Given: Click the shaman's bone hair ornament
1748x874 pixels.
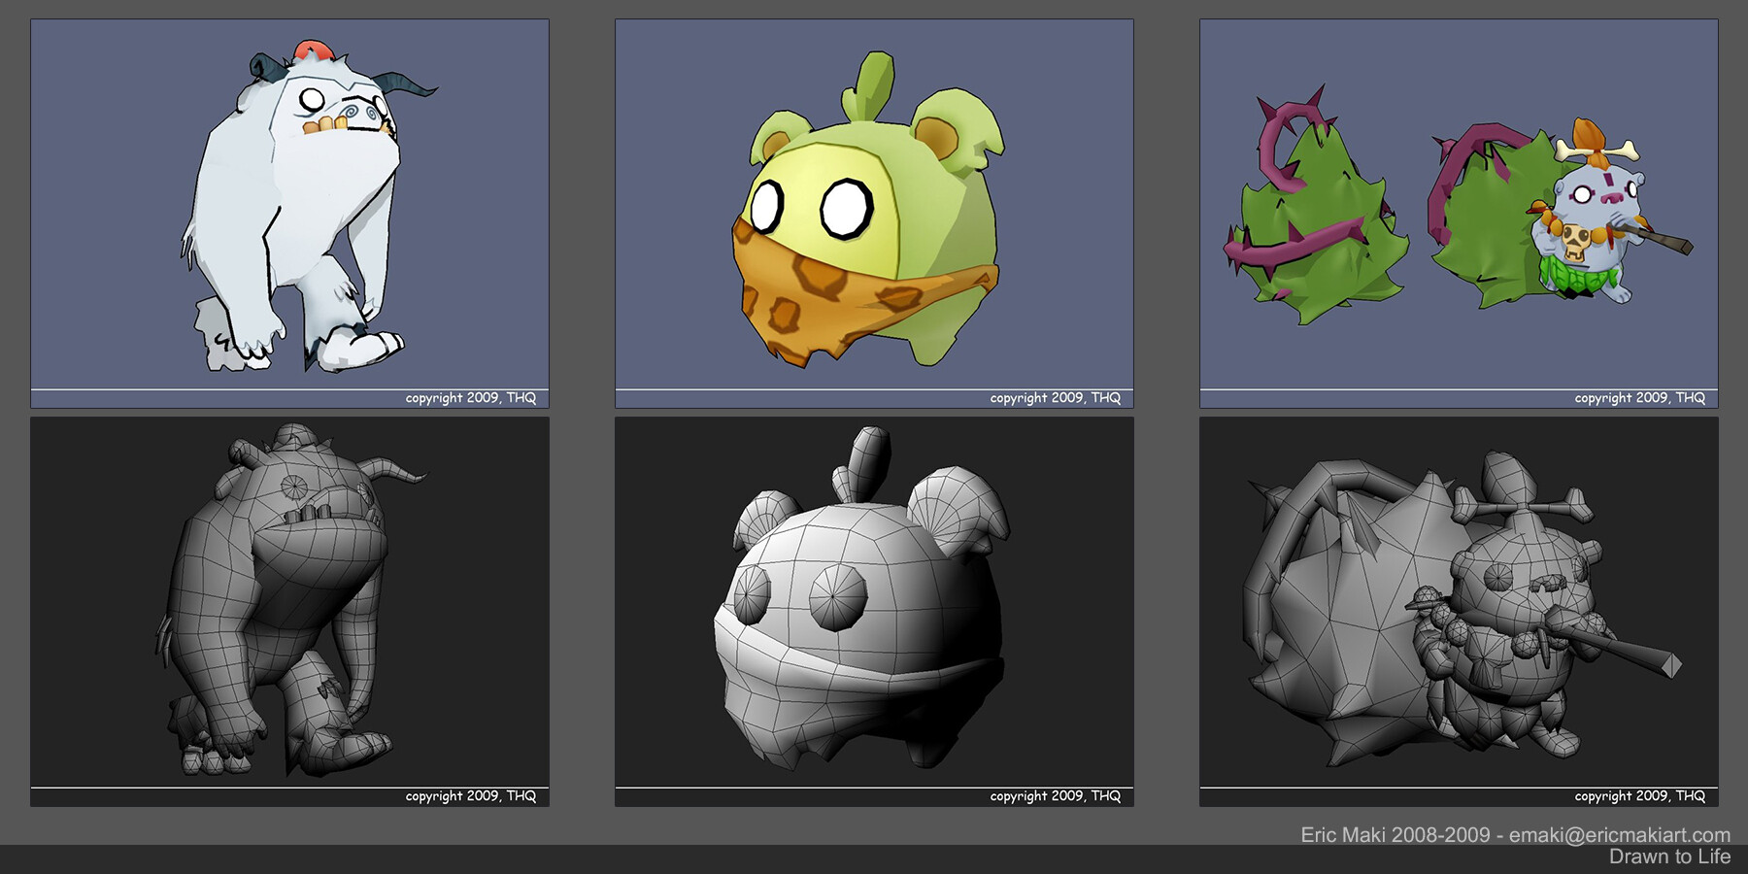Looking at the screenshot, I should [x=1597, y=150].
